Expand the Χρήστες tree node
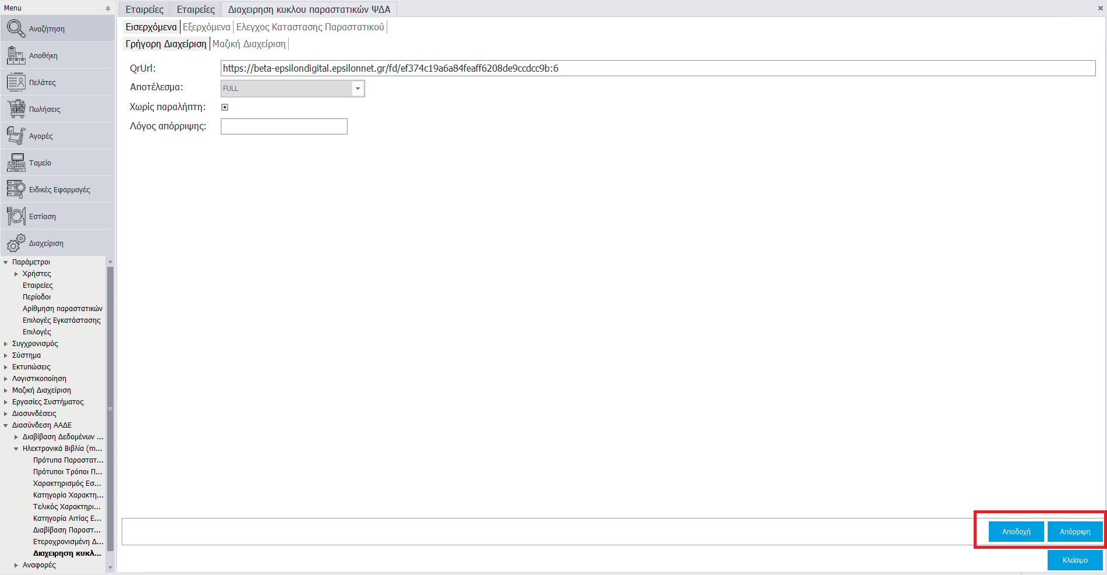The width and height of the screenshot is (1107, 575). click(16, 274)
